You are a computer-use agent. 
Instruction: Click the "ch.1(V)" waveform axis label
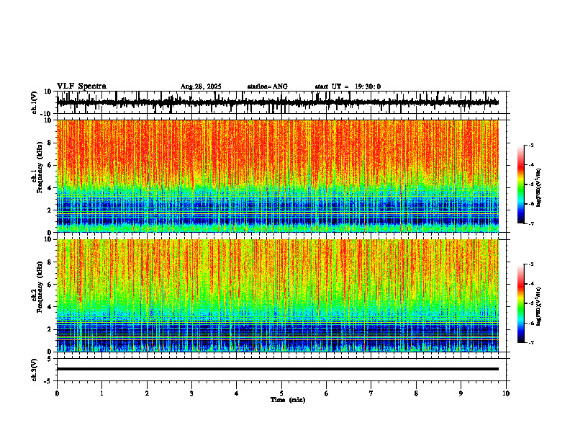35,102
